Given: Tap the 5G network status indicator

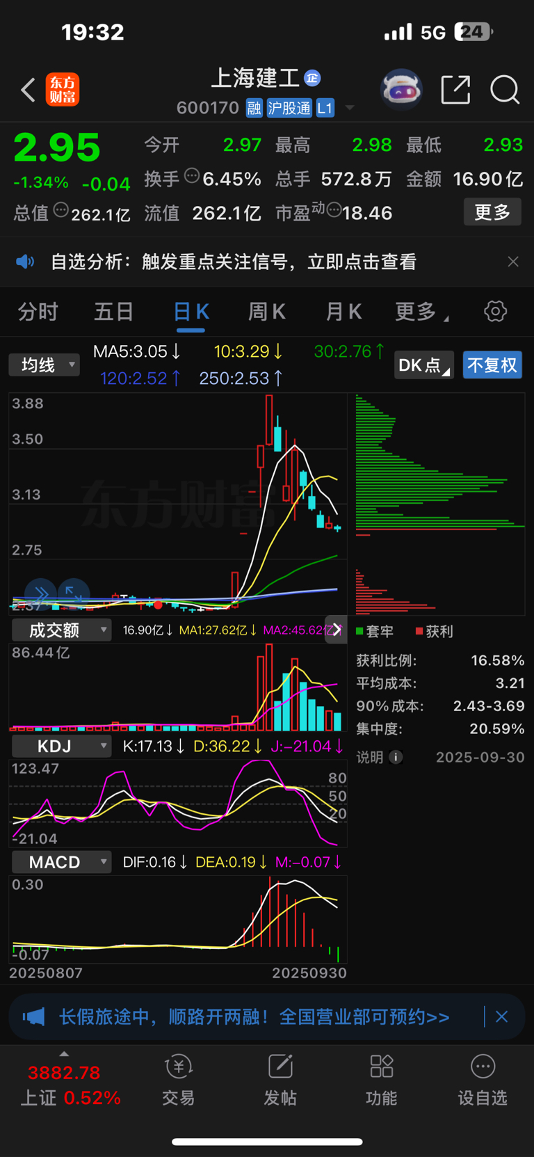Looking at the screenshot, I should coord(432,33).
